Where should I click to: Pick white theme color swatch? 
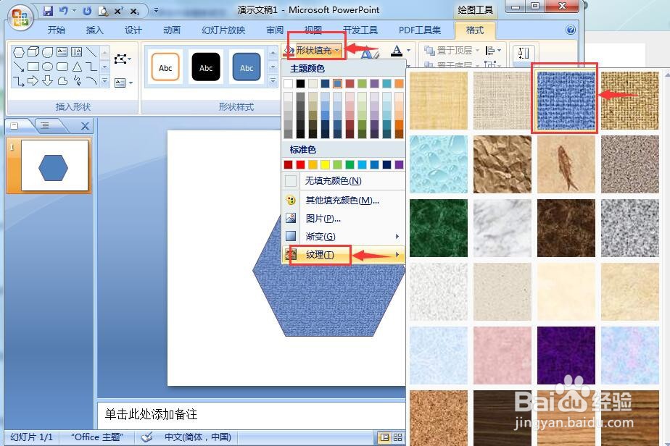[288, 84]
